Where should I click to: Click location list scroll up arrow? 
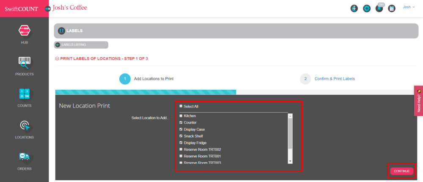tap(290, 116)
